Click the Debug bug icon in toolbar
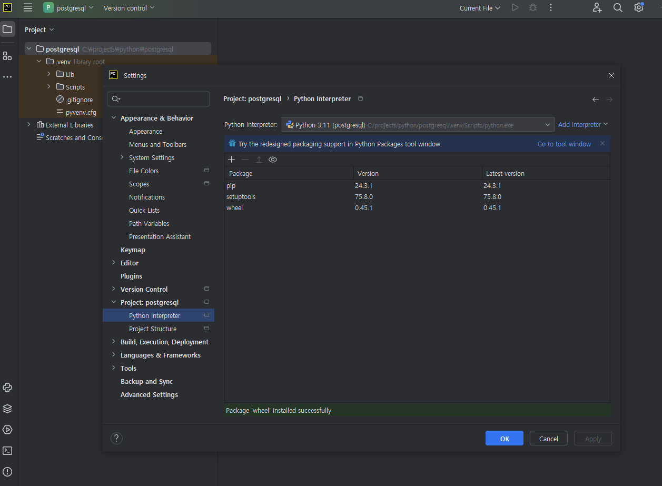Image resolution: width=662 pixels, height=486 pixels. coord(533,7)
